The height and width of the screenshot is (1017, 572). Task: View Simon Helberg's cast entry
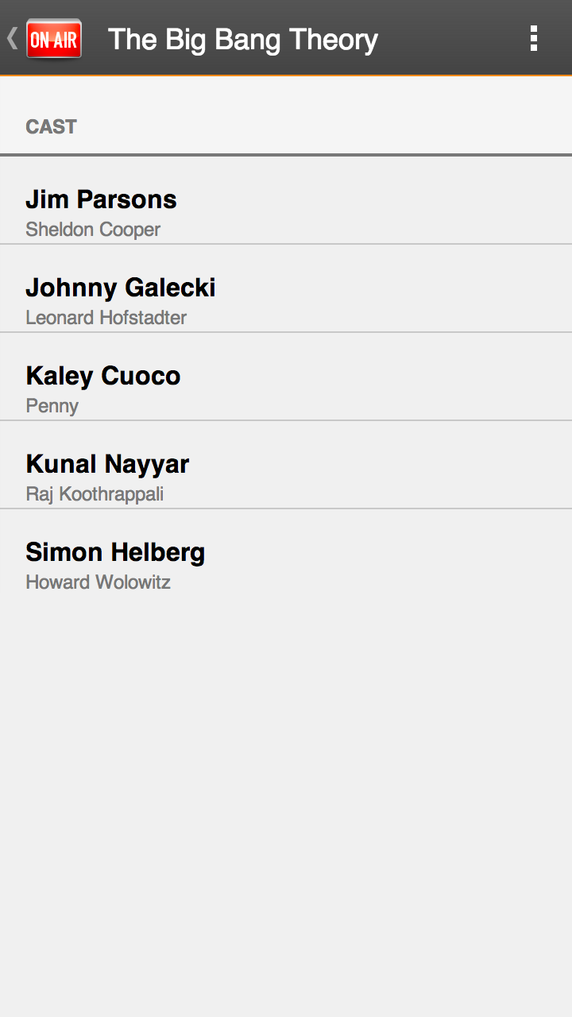tap(115, 551)
